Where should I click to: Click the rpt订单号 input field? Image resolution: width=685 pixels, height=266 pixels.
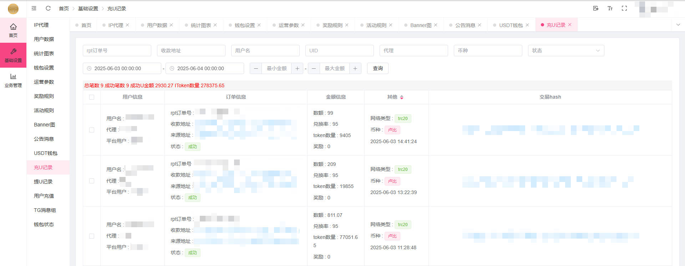pyautogui.click(x=117, y=51)
